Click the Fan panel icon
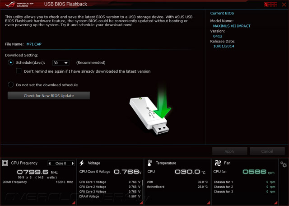The width and height of the screenshot is (289, 206). 218,163
